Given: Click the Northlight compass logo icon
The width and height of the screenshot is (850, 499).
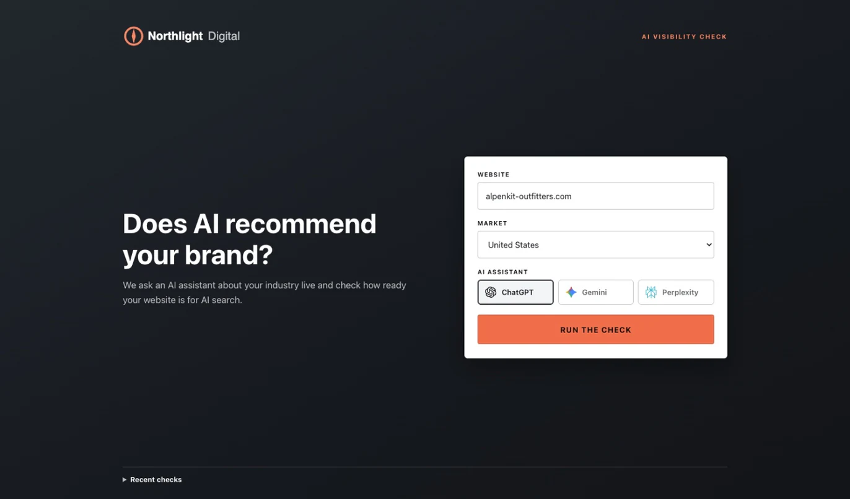Looking at the screenshot, I should [x=133, y=37].
